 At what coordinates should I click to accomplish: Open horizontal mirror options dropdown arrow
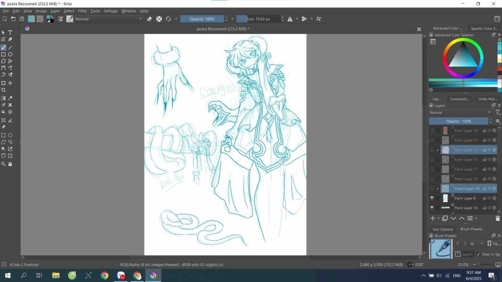(x=296, y=19)
